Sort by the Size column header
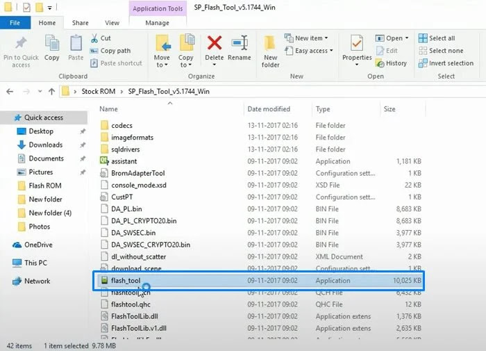Screen dimensions: 486x351 [x=389, y=109]
